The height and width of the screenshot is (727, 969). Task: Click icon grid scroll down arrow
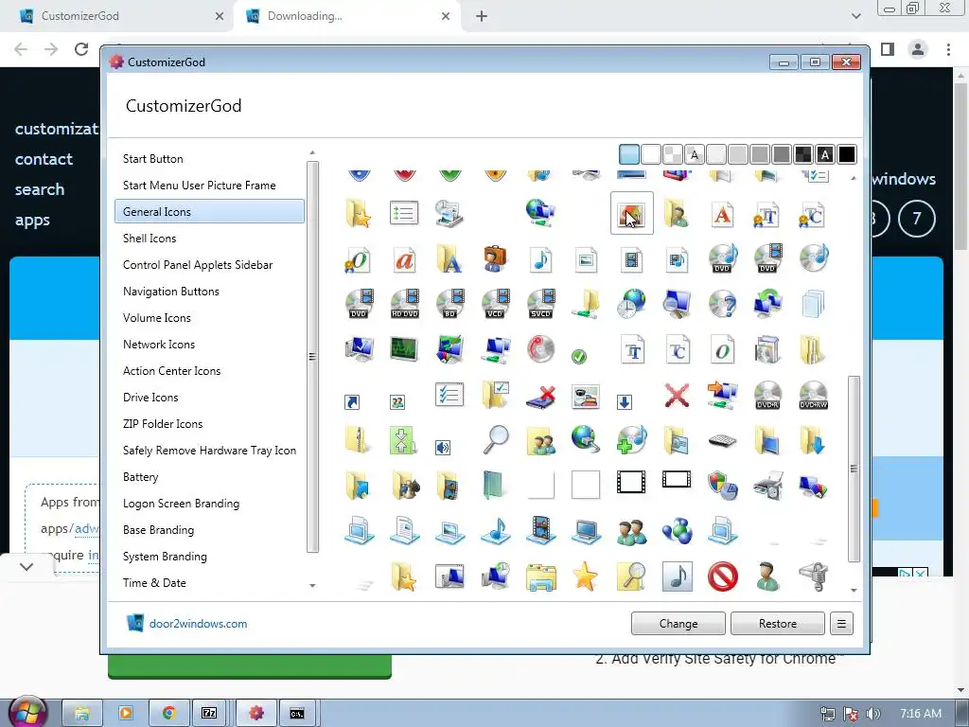[x=854, y=591]
